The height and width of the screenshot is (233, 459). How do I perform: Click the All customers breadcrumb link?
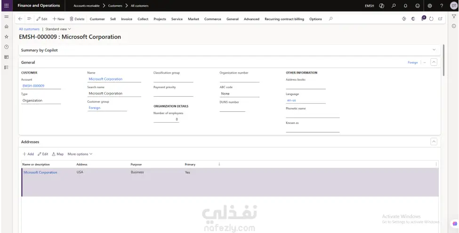[x=29, y=29]
